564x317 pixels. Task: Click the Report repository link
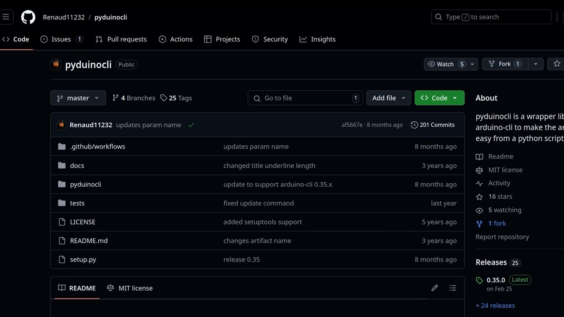coord(502,237)
